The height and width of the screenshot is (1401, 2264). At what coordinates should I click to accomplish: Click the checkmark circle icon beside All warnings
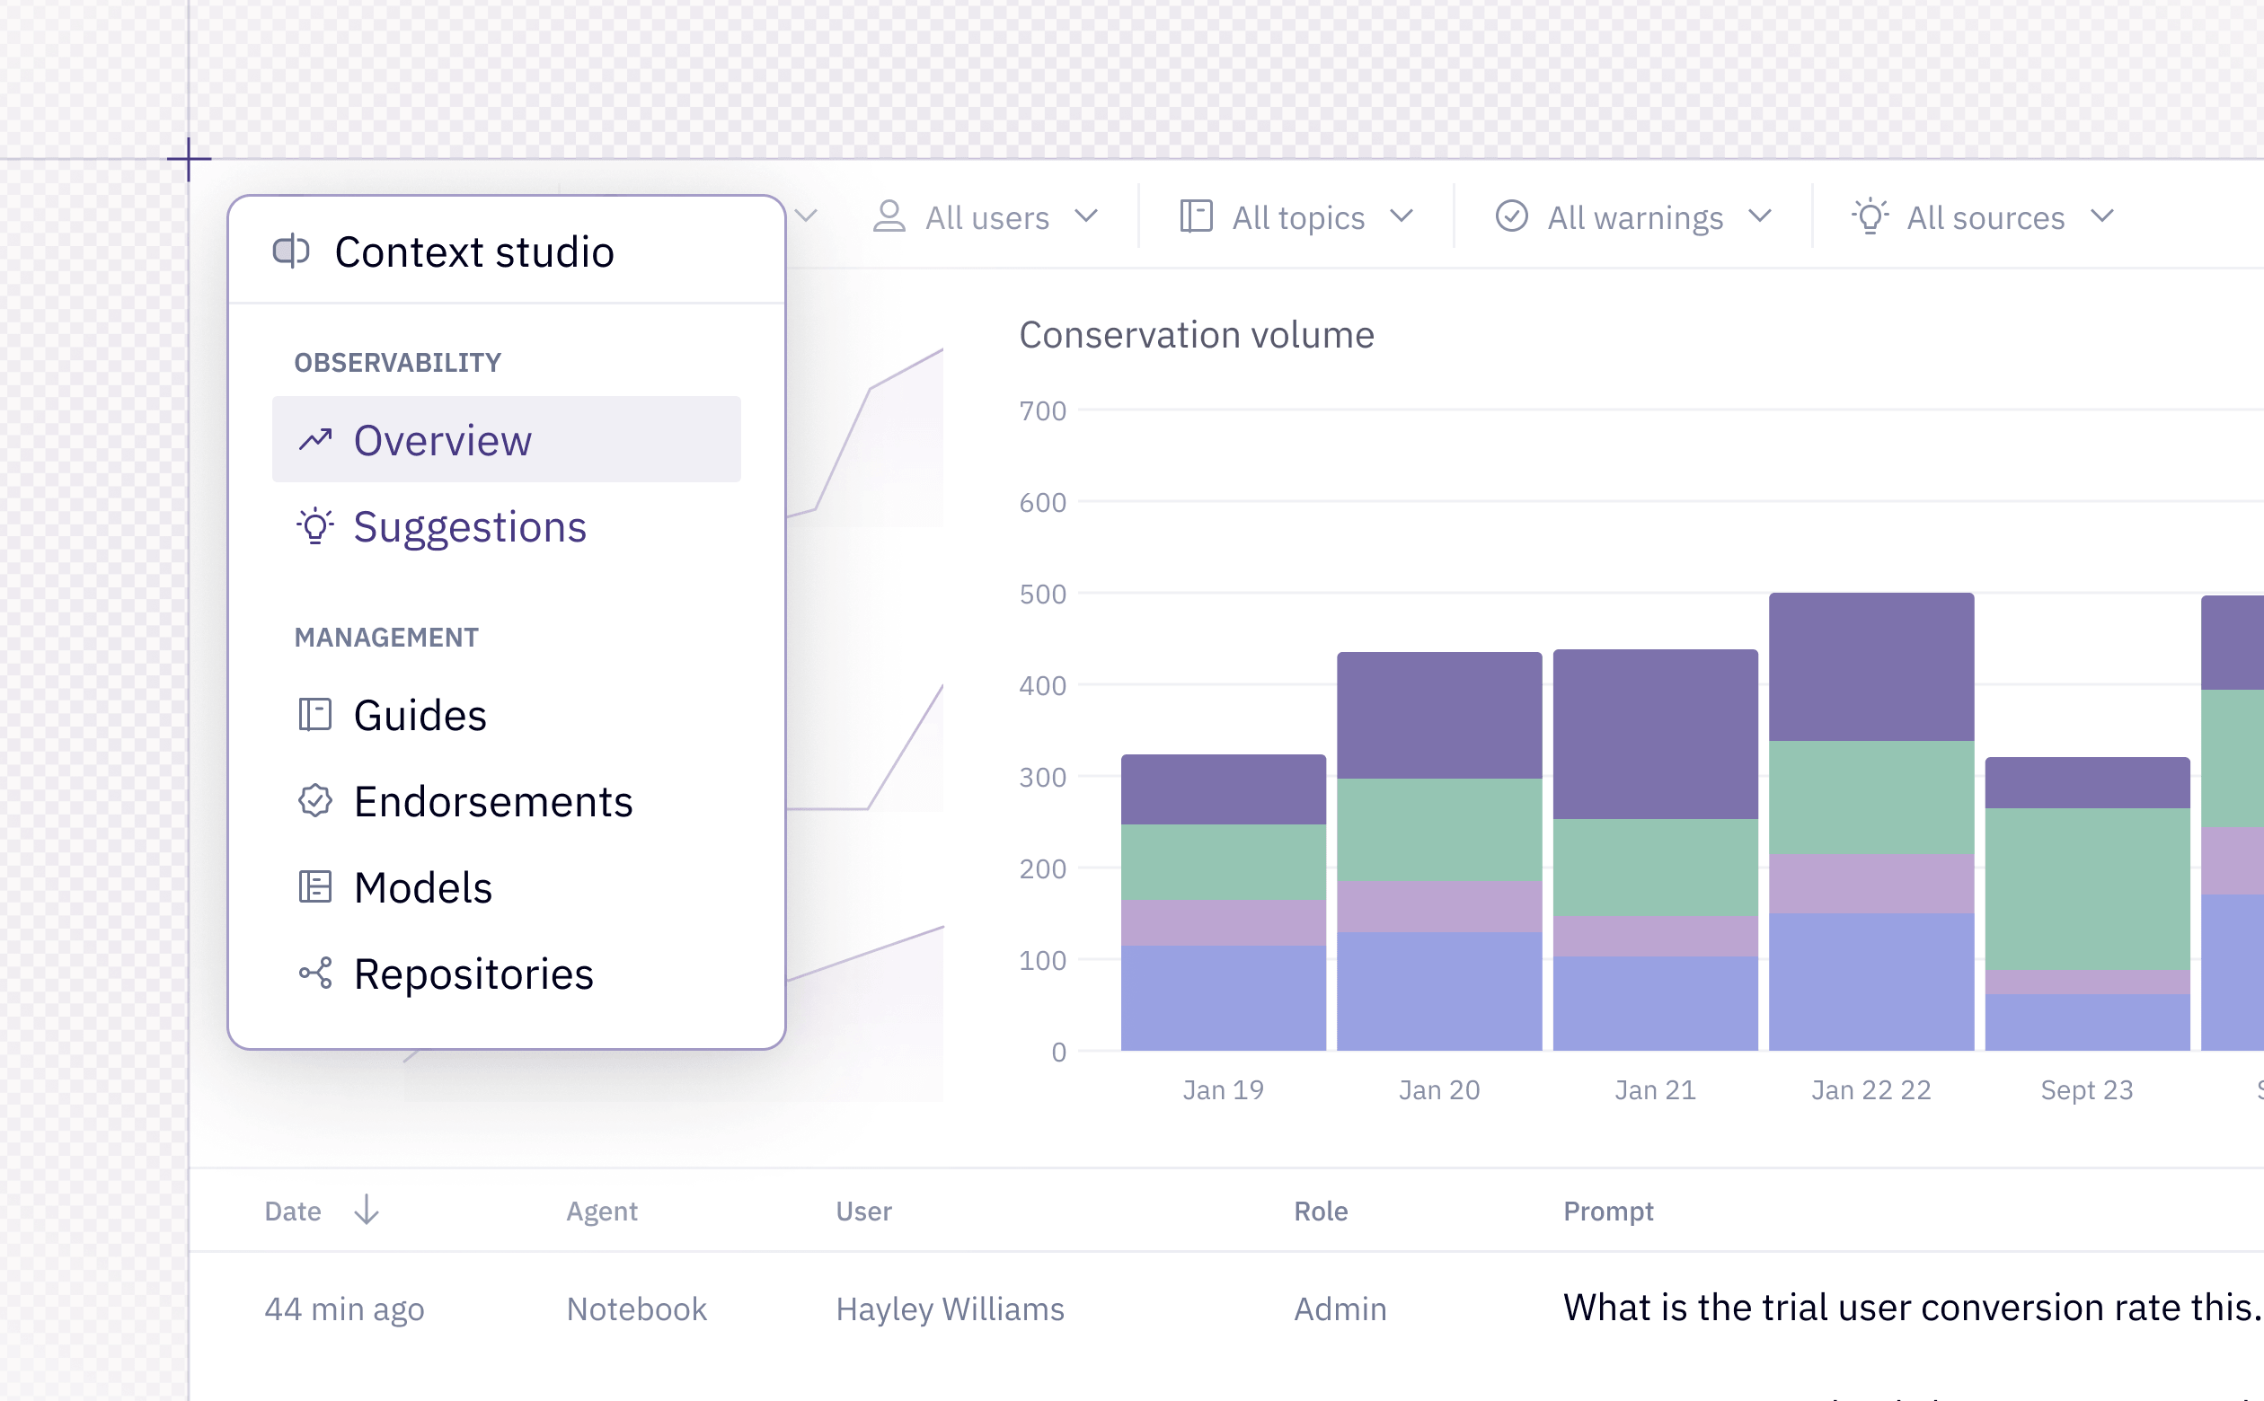coord(1511,216)
